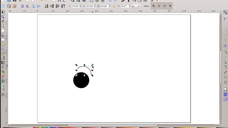Viewport: 228px width, 128px height.
Task: Click the top-right scale handle of arc
Action: point(92,65)
